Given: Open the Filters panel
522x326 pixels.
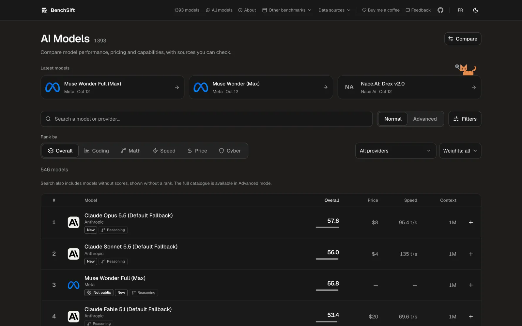Looking at the screenshot, I should tap(465, 119).
